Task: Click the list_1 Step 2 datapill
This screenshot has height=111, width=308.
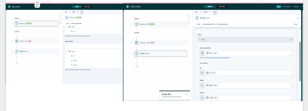Action: pos(212,53)
